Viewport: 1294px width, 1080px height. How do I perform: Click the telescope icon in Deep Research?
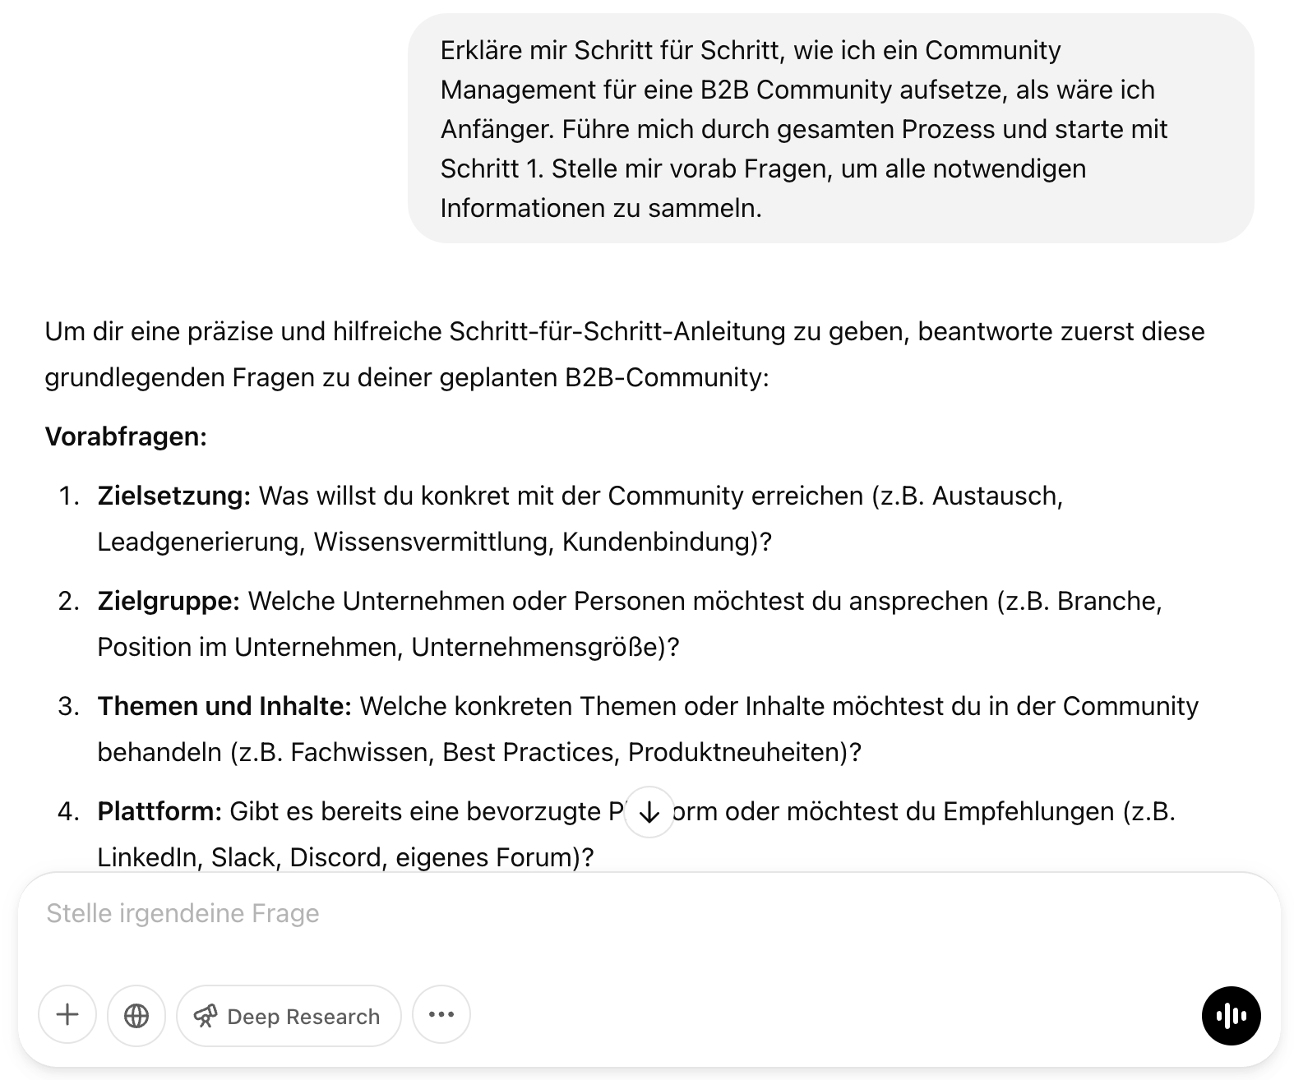tap(206, 1017)
